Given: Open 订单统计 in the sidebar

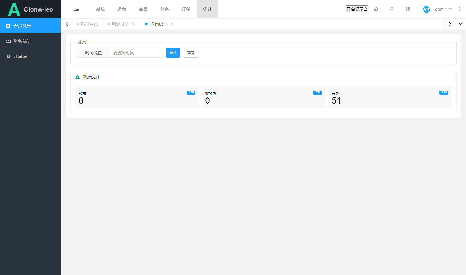Looking at the screenshot, I should (x=31, y=56).
